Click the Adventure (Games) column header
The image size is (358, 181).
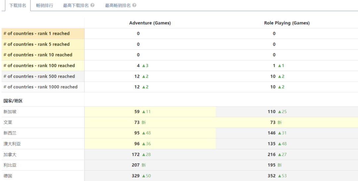pyautogui.click(x=150, y=23)
